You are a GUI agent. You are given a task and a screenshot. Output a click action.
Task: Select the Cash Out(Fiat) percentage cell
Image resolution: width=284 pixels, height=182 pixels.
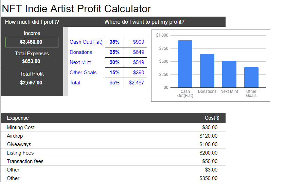(x=114, y=42)
